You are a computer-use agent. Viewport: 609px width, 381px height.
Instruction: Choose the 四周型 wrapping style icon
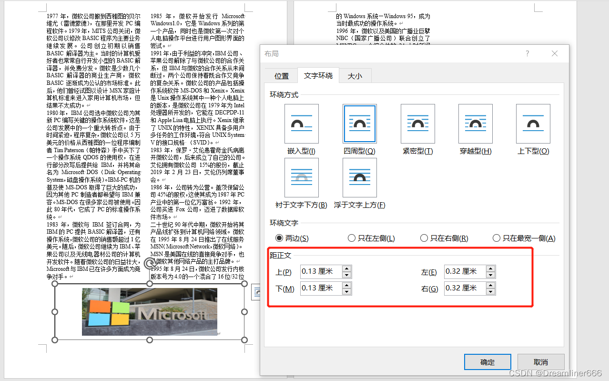pos(360,124)
